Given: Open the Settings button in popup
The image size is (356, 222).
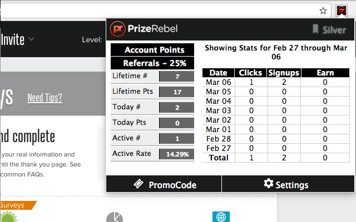Looking at the screenshot, I should [x=287, y=184].
